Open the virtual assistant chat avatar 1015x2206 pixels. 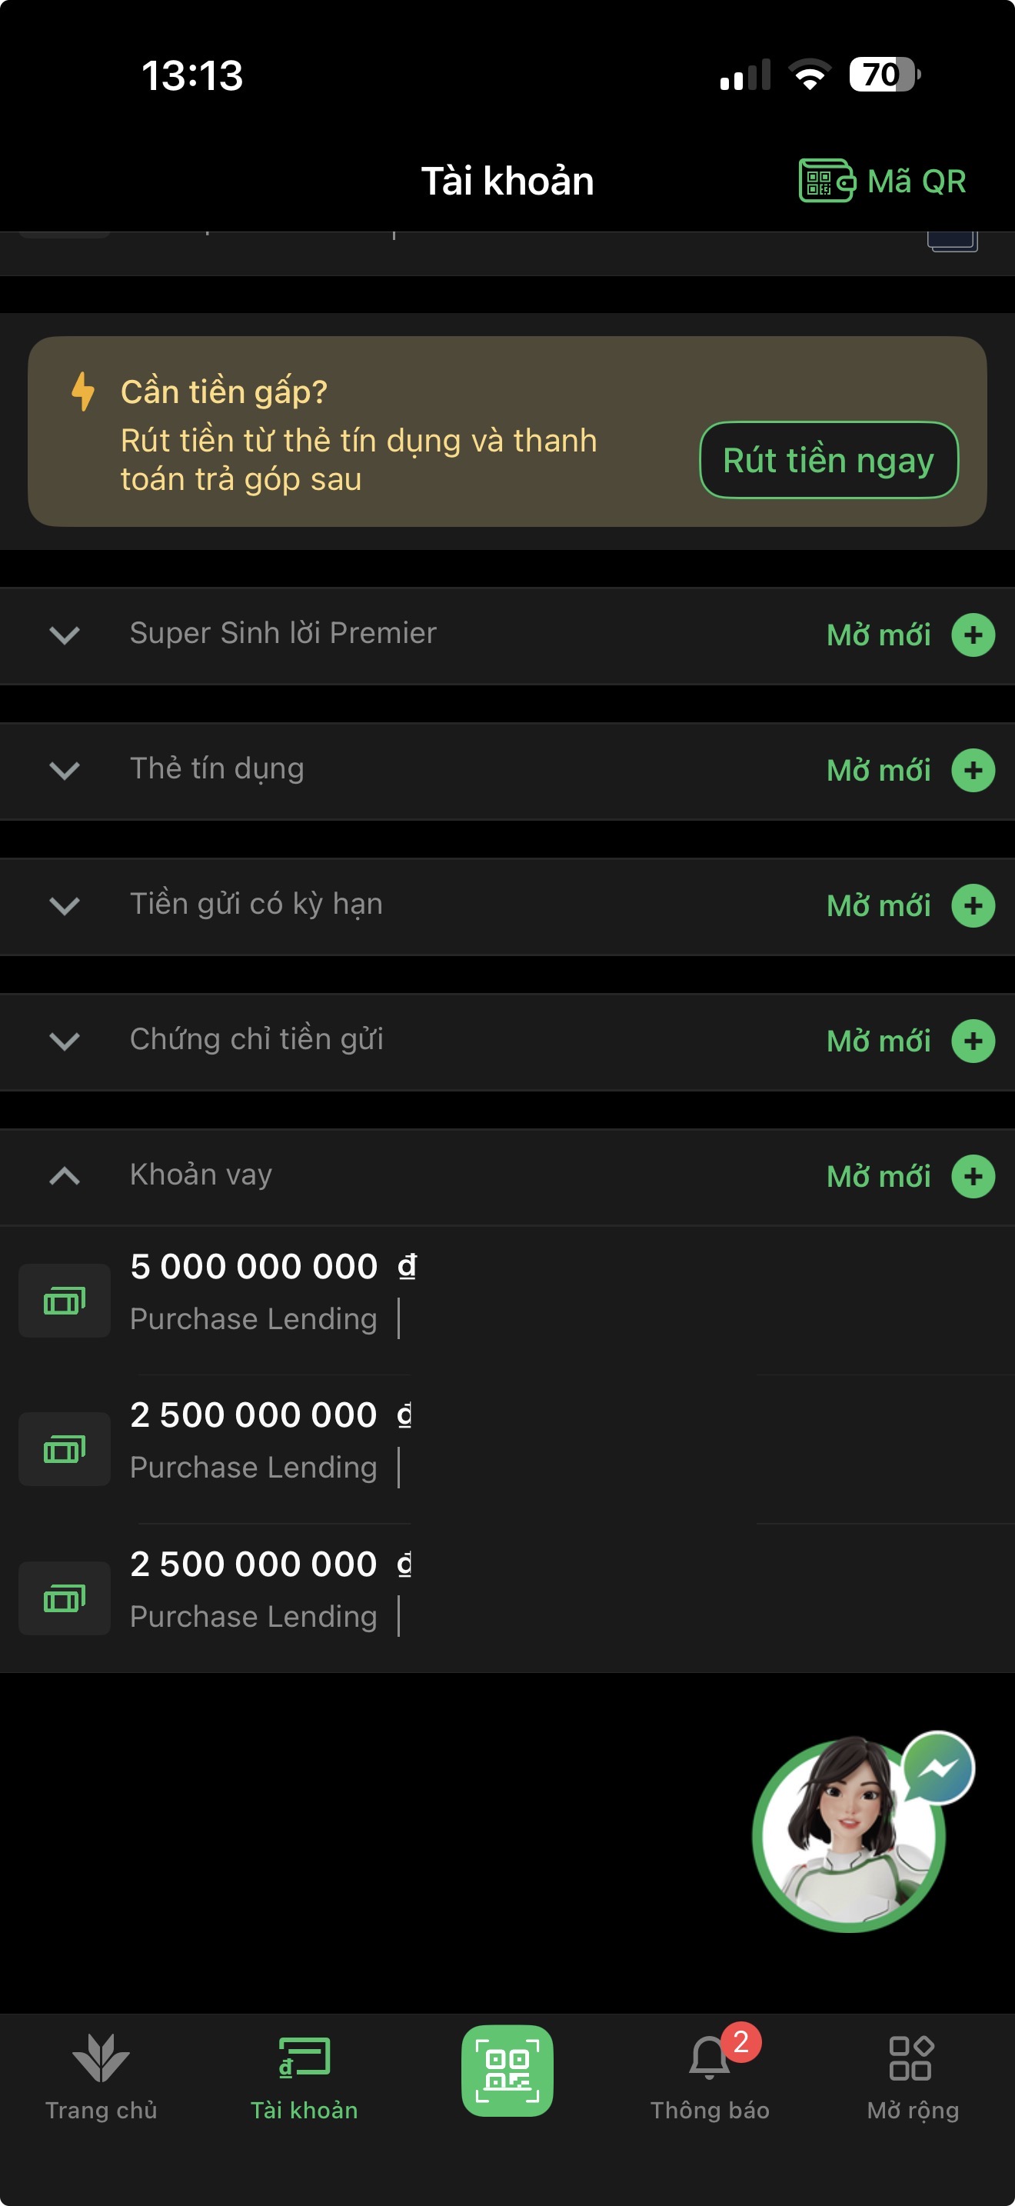(x=850, y=1835)
